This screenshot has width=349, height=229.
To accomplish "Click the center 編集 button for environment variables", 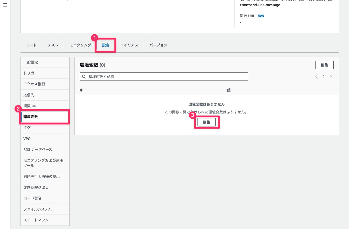I will [x=207, y=122].
